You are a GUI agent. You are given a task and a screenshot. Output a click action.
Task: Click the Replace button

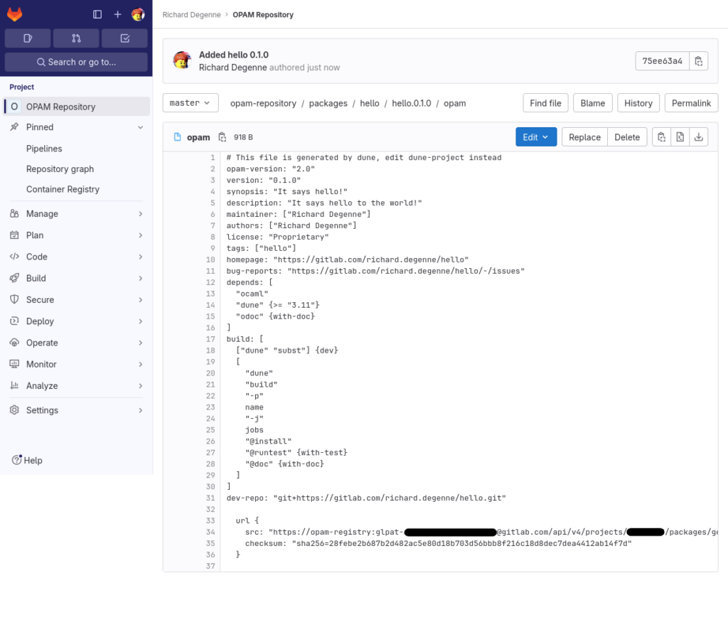click(x=584, y=136)
